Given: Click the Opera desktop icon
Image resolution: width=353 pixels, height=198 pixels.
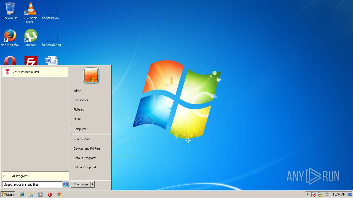Looking at the screenshot, I should (x=10, y=61).
